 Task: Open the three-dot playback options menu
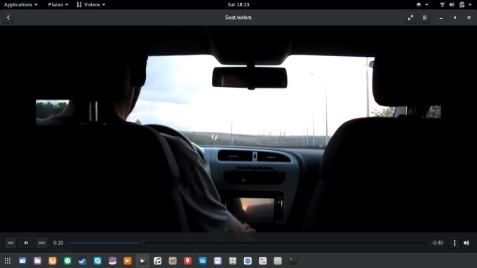pos(455,243)
